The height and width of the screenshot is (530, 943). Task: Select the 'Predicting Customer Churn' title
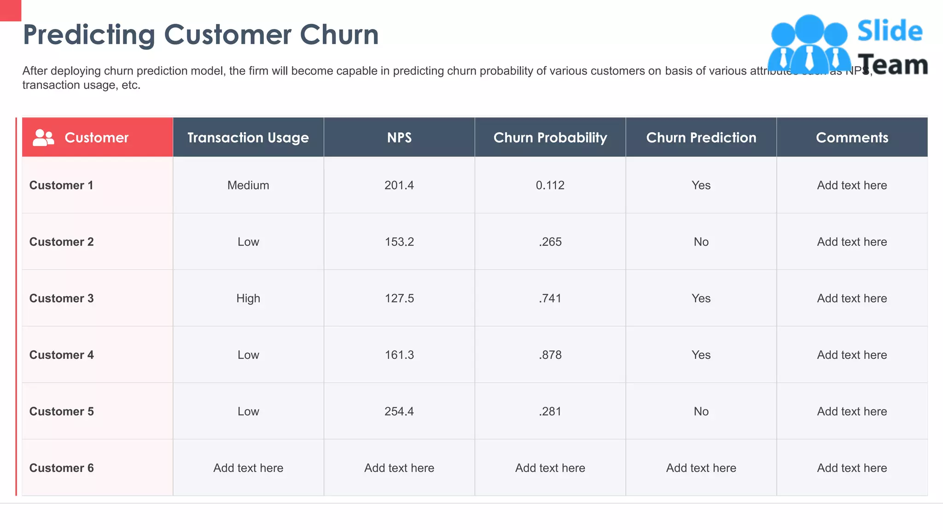[x=201, y=35]
